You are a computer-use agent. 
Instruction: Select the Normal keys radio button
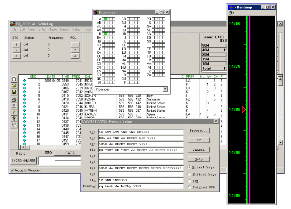click(x=190, y=167)
